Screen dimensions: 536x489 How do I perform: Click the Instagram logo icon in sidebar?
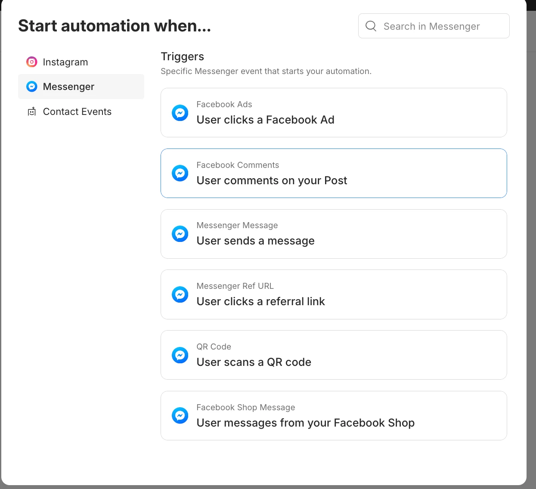(32, 62)
